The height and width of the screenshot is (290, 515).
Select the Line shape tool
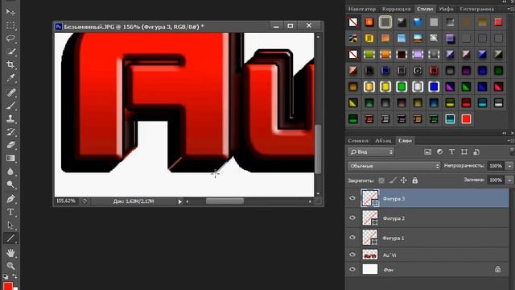click(10, 238)
